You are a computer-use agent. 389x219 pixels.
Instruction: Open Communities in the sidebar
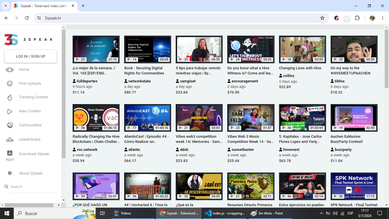click(x=30, y=125)
